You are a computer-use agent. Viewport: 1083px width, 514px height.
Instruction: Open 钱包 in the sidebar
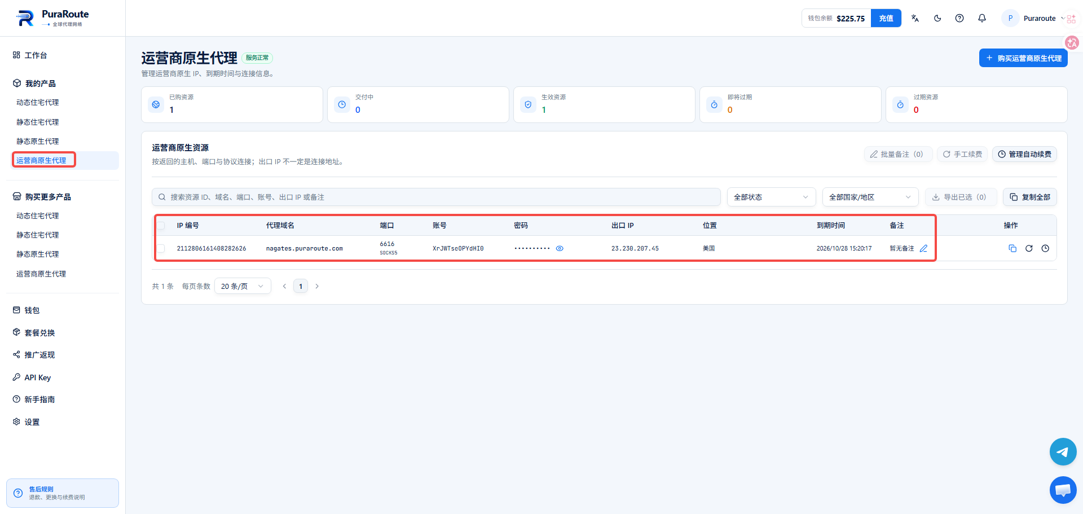coord(32,310)
